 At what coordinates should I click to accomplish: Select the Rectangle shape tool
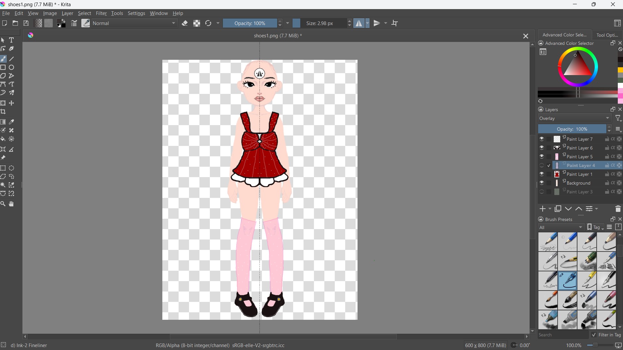coord(3,67)
